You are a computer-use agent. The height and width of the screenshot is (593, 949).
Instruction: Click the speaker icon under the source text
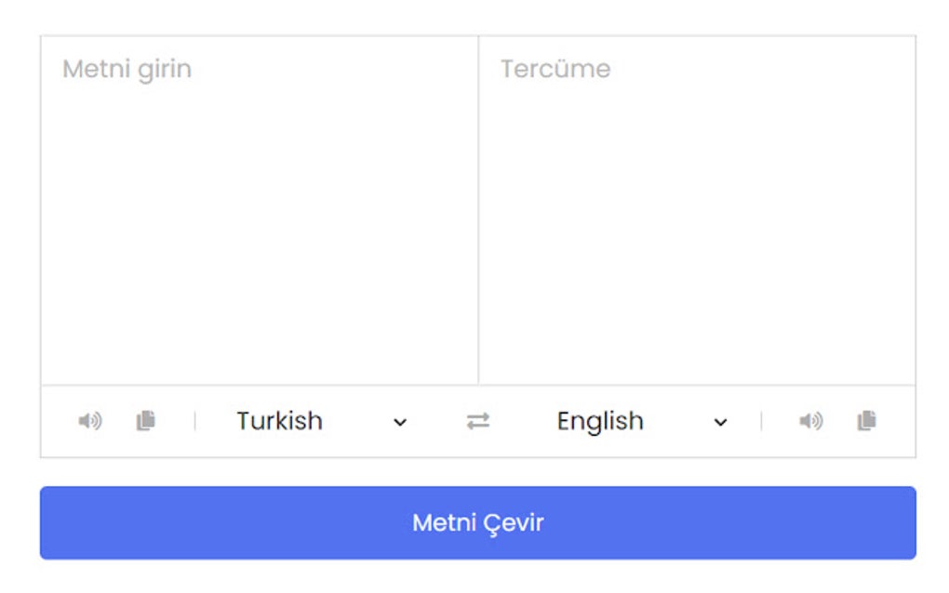point(90,421)
